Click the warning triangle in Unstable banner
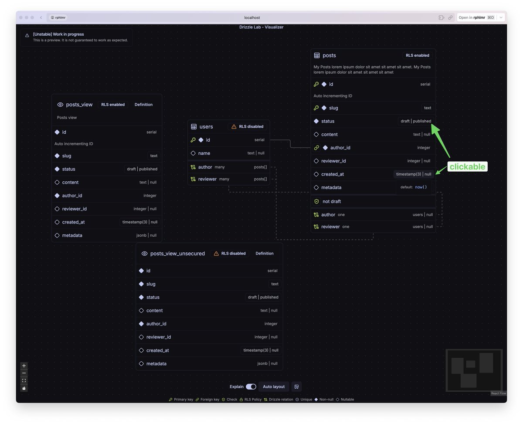Screen dimensions: 523x424 click(27, 36)
